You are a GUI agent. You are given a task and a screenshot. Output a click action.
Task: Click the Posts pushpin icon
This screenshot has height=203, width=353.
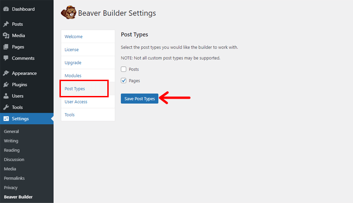[x=6, y=24]
